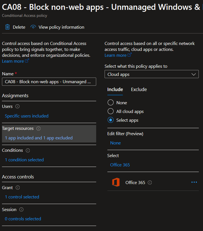Click info icon next to Users
Image resolution: width=203 pixels, height=231 pixels.
coord(17,107)
